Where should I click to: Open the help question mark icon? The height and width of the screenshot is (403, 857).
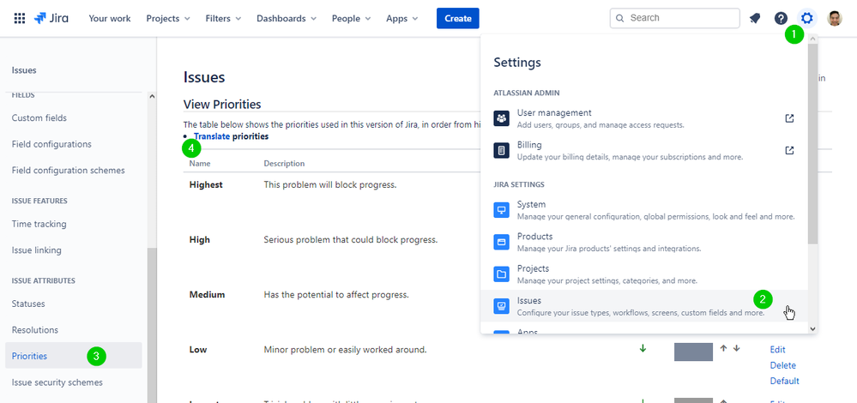pos(781,18)
